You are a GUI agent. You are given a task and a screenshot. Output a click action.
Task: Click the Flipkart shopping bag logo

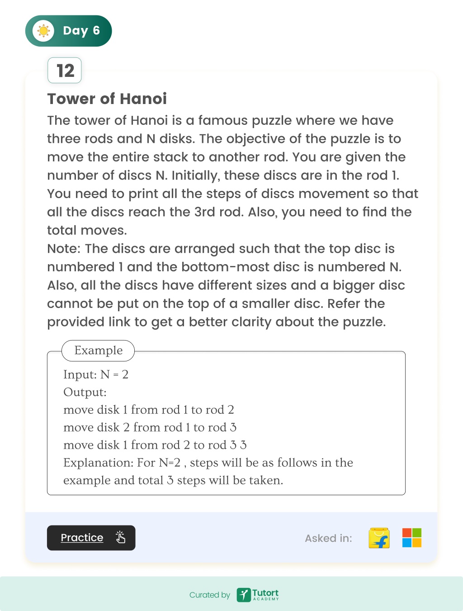pos(379,538)
